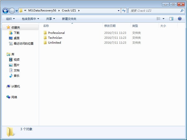
Task: Open the 包含到库中 menu
Action: 31,19
